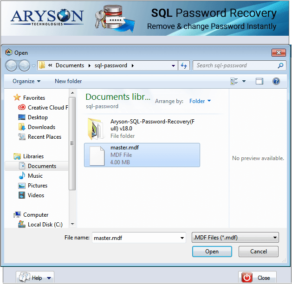Open the File name dropdown arrow
Viewport: 292px width, 284px height.
182,238
